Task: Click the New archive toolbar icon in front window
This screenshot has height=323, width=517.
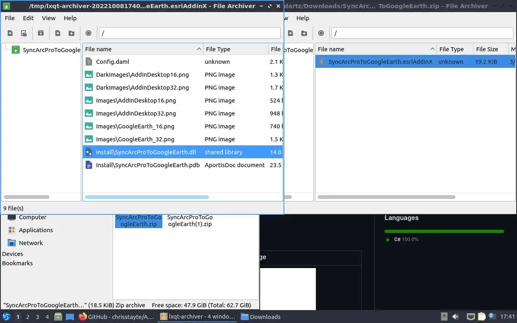Action: (x=10, y=33)
